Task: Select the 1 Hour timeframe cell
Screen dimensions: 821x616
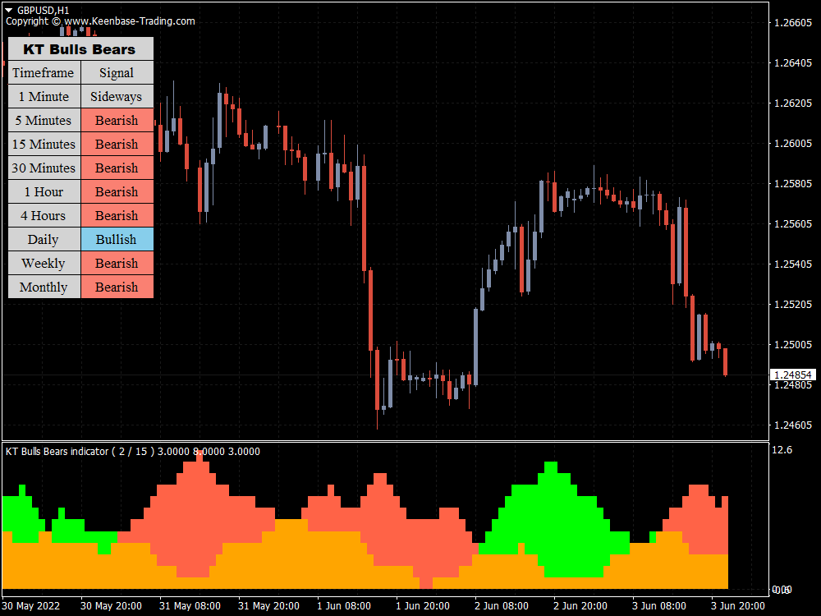Action: pyautogui.click(x=44, y=191)
